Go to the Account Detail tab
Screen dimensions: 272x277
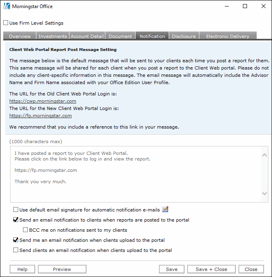pyautogui.click(x=87, y=36)
